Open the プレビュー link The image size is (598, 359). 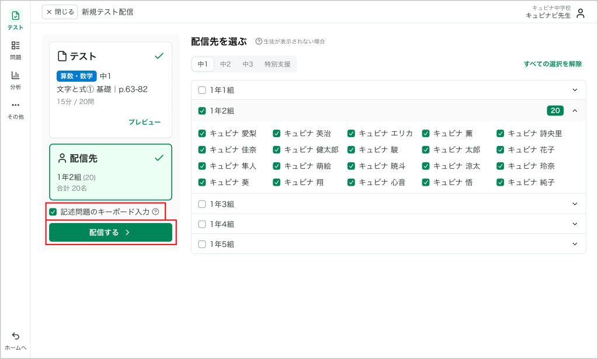click(x=145, y=122)
